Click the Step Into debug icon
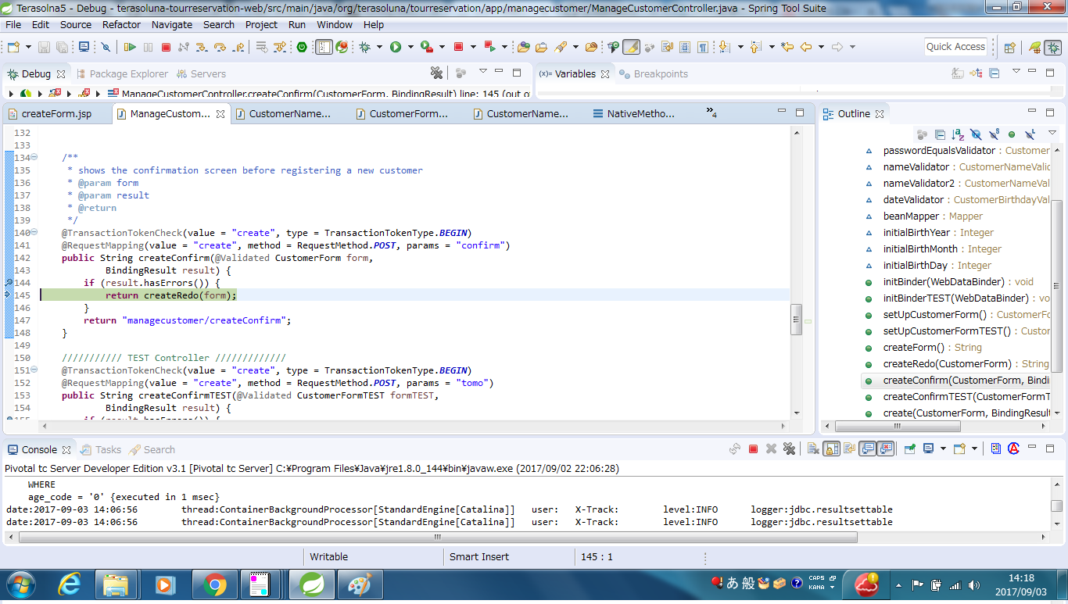 [202, 47]
